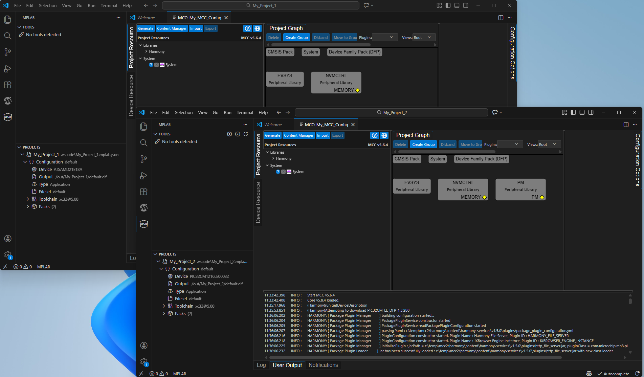Open Plugins dropdown in My_Project_2 Project Graph
The width and height of the screenshot is (644, 377).
click(x=510, y=145)
